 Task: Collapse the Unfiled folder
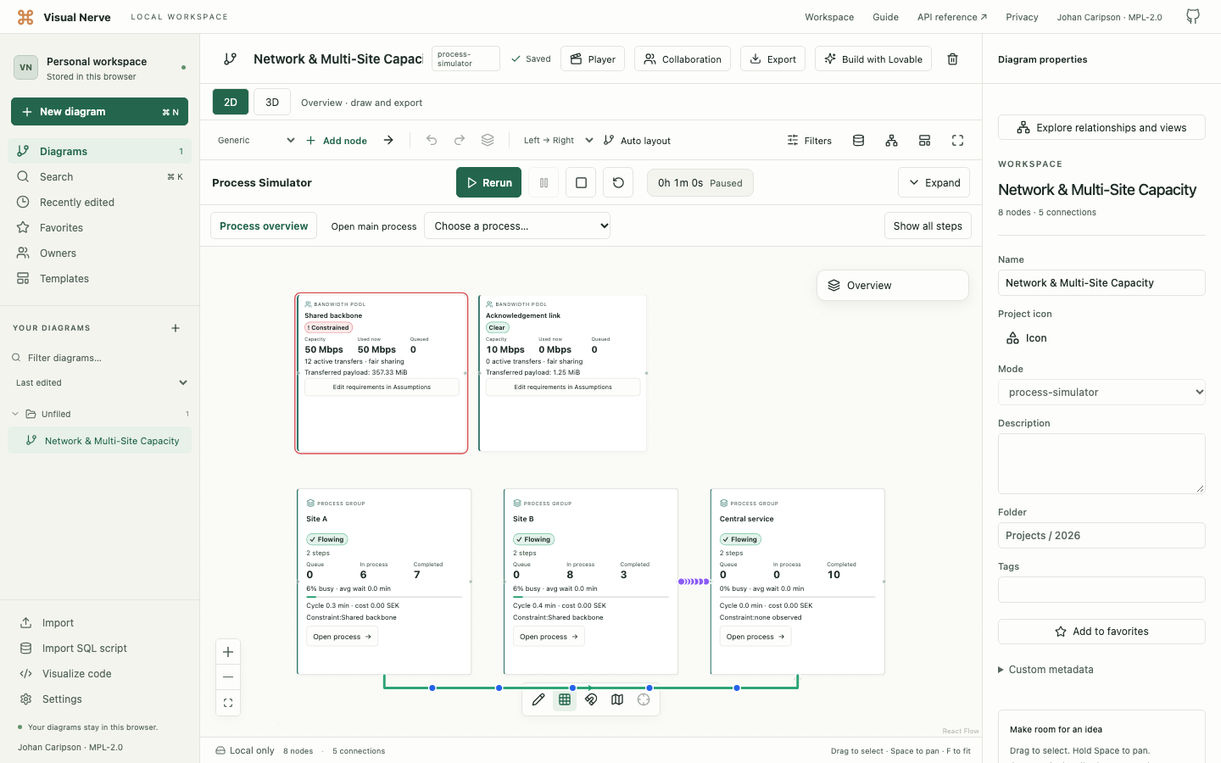coord(101,414)
